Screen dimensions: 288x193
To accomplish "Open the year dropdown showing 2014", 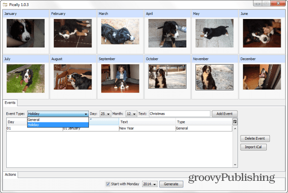I will 149,184.
